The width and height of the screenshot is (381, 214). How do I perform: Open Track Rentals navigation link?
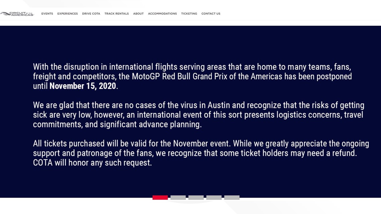[x=117, y=14]
